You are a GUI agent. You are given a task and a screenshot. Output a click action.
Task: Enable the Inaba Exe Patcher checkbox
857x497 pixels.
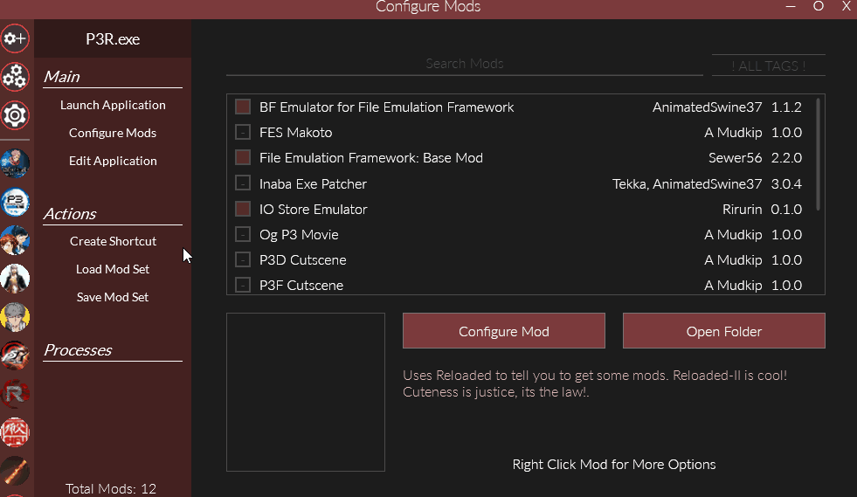[x=243, y=184]
